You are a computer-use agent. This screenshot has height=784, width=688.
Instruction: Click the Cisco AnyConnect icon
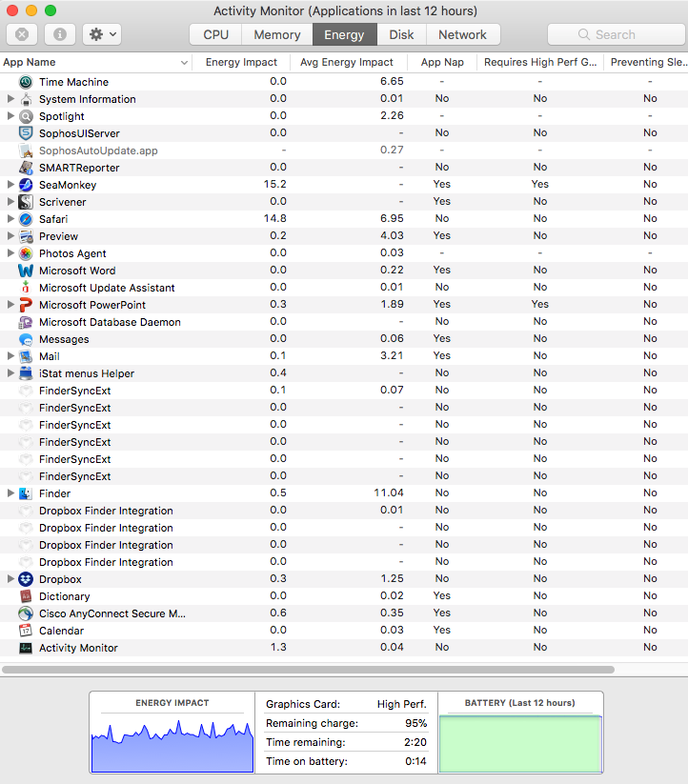(x=26, y=613)
